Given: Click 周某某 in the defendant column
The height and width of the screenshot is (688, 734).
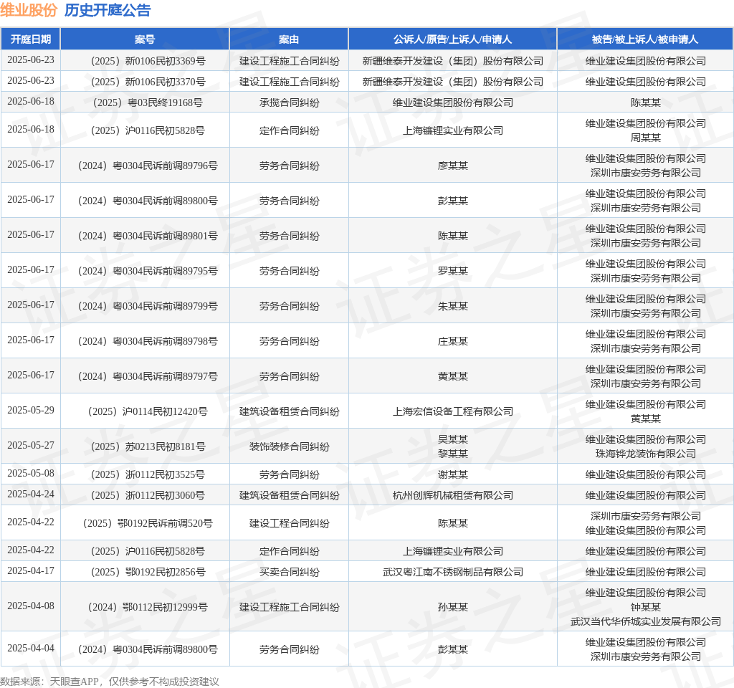Looking at the screenshot, I should pyautogui.click(x=646, y=138).
